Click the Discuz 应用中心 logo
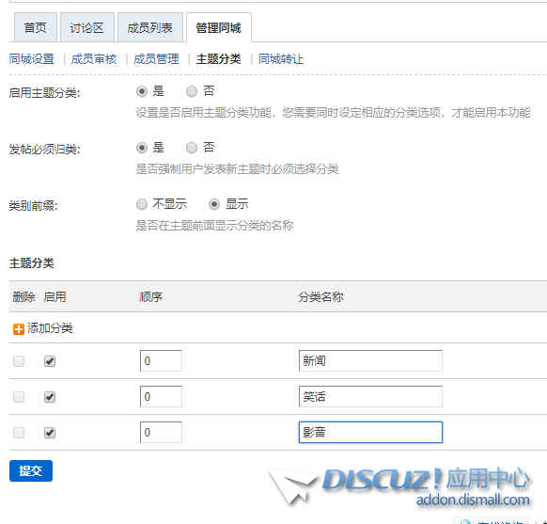This screenshot has height=524, width=547. (399, 486)
